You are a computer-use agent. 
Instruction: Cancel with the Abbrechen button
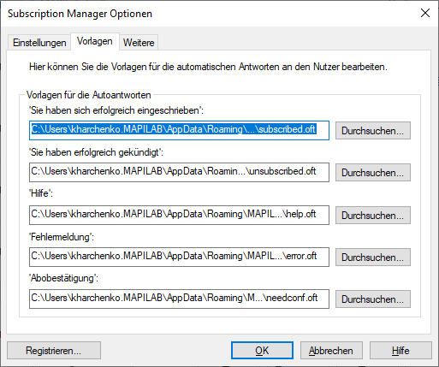coord(331,351)
